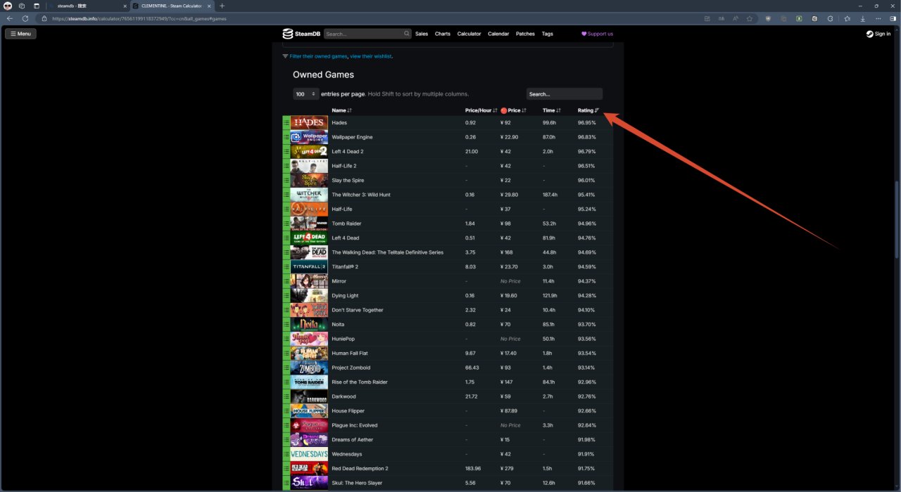Click the green handle icon on Hades row
This screenshot has width=901, height=492.
[x=286, y=123]
